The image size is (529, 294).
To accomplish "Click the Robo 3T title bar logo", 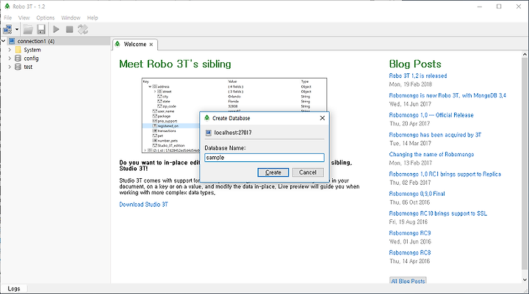I will [x=7, y=7].
